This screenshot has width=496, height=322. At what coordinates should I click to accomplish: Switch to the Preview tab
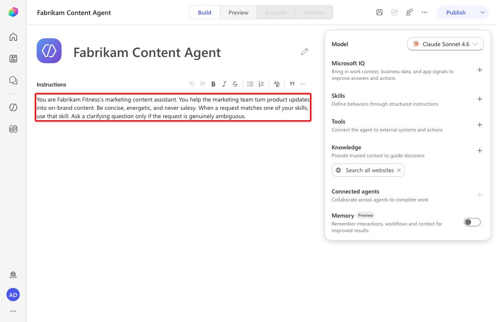pos(238,12)
